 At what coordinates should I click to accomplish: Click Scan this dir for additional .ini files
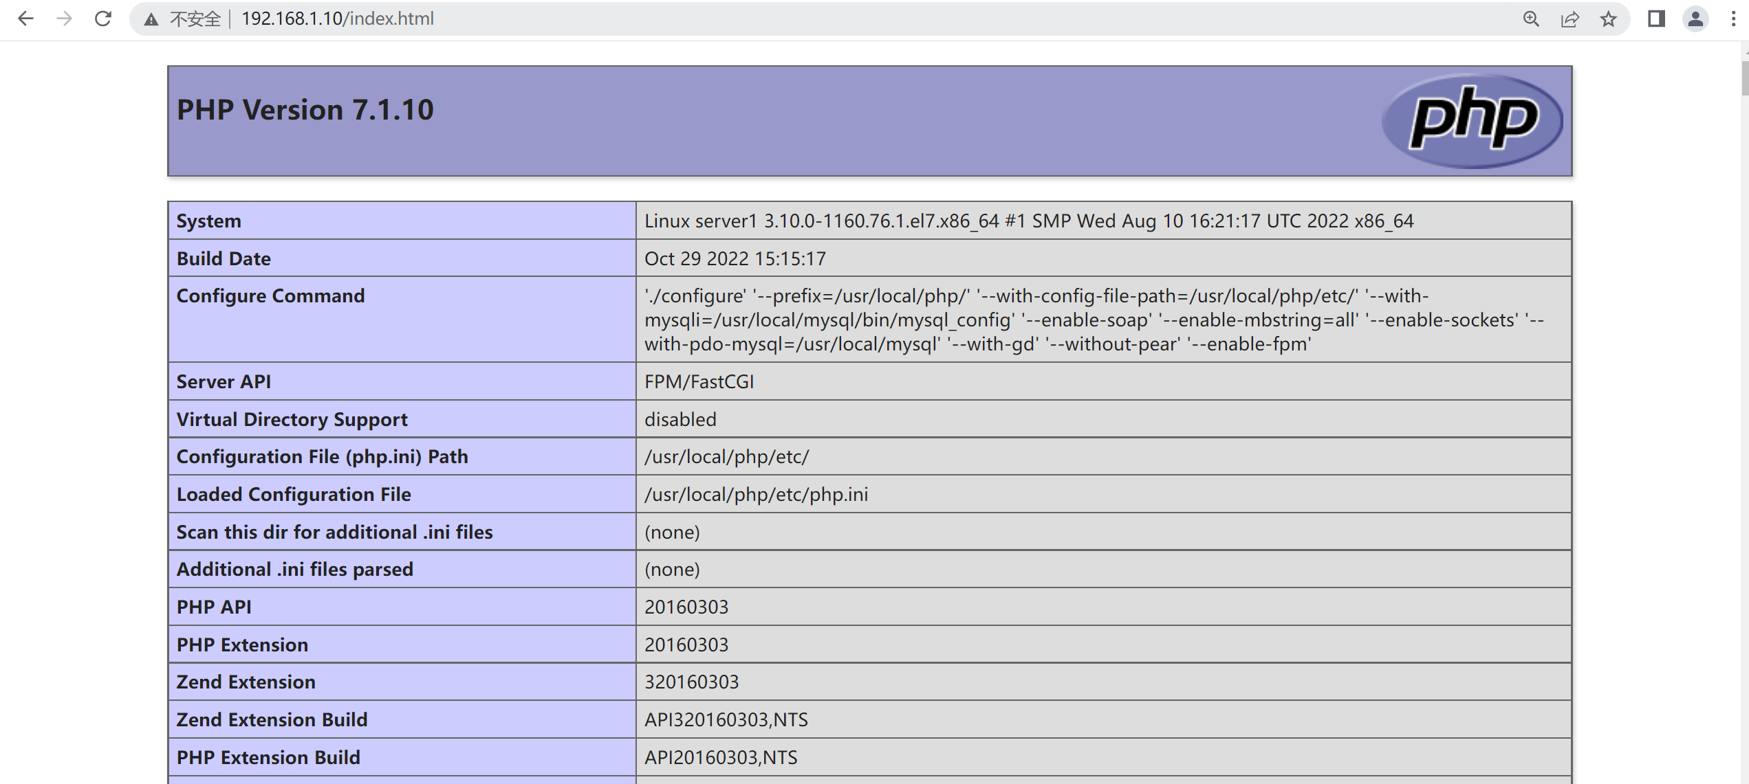coord(335,533)
